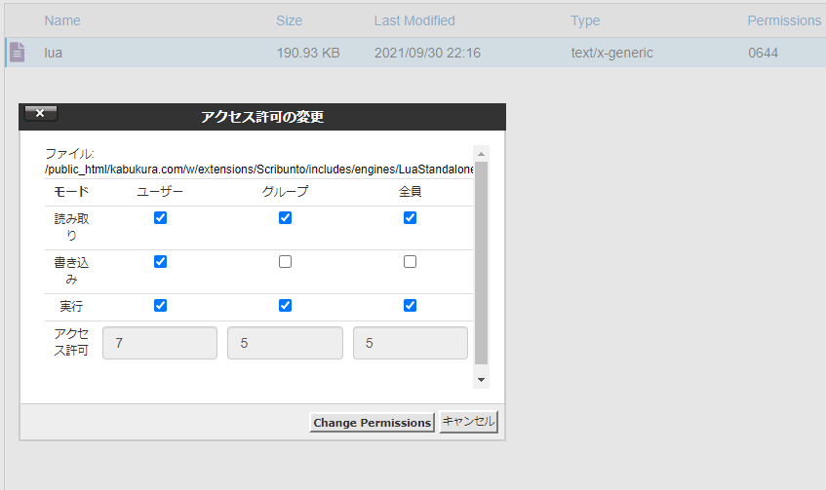Click the キャンセル cancel button
826x490 pixels.
click(469, 422)
